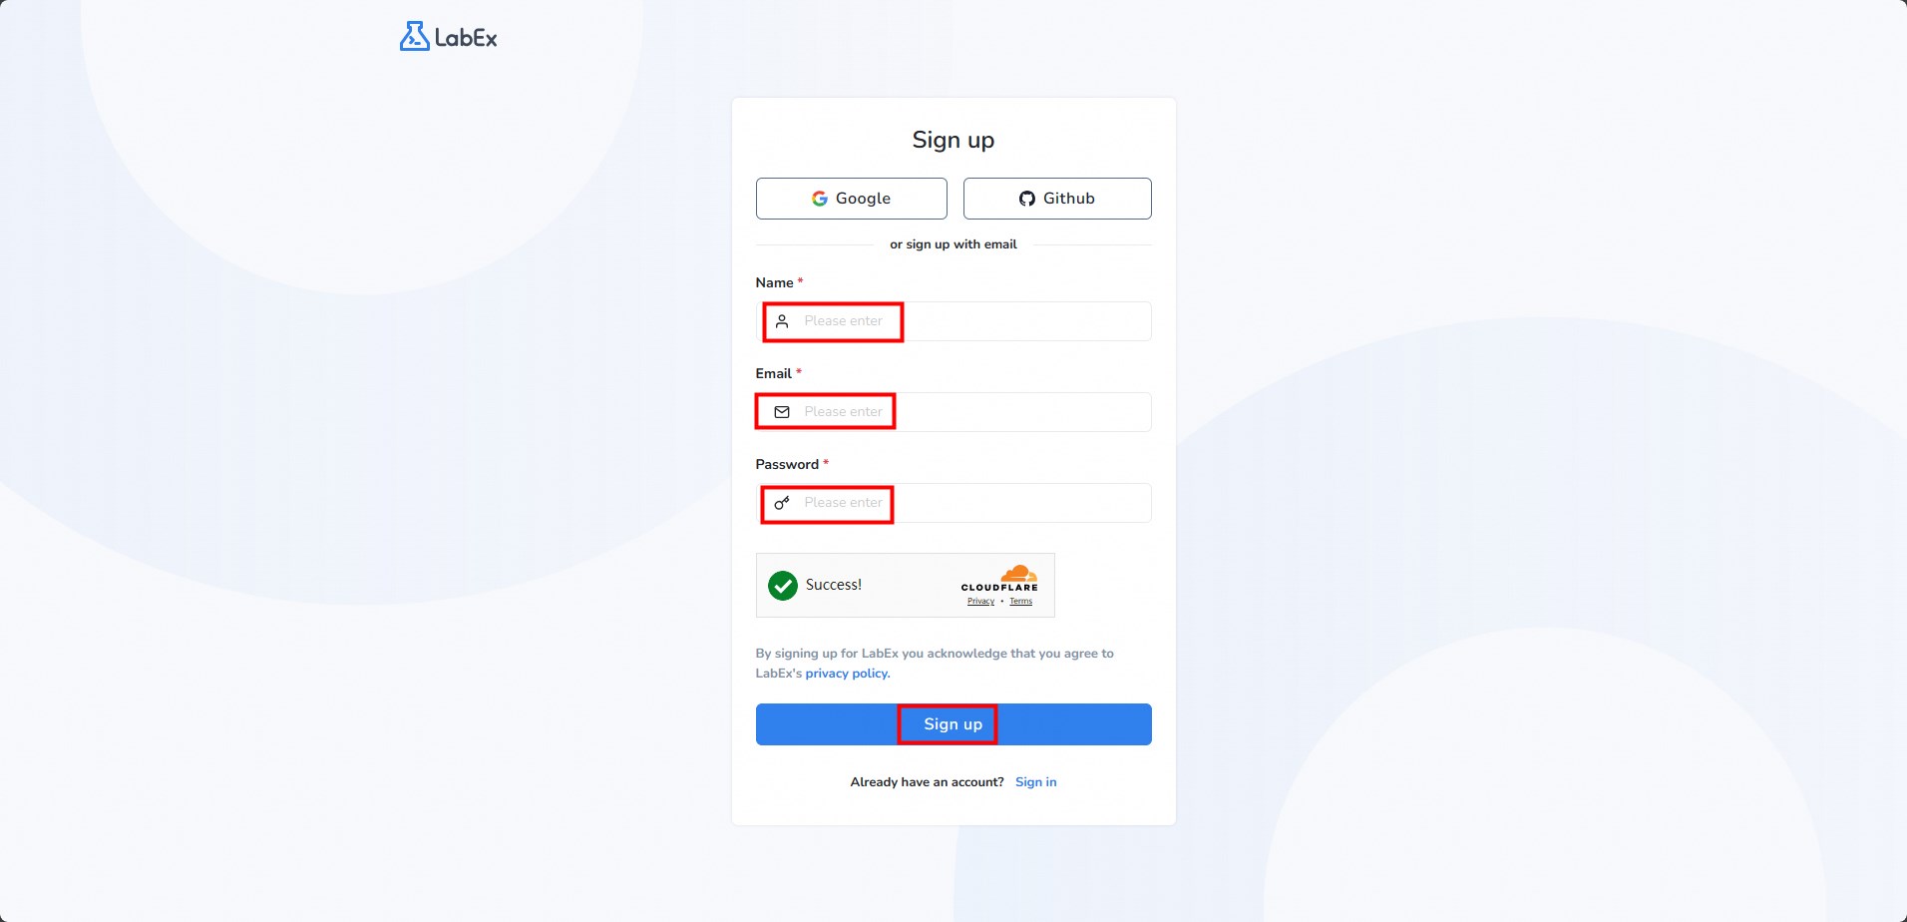Screen dimensions: 1907x922
Task: Click the Github octocat icon
Action: [1026, 199]
